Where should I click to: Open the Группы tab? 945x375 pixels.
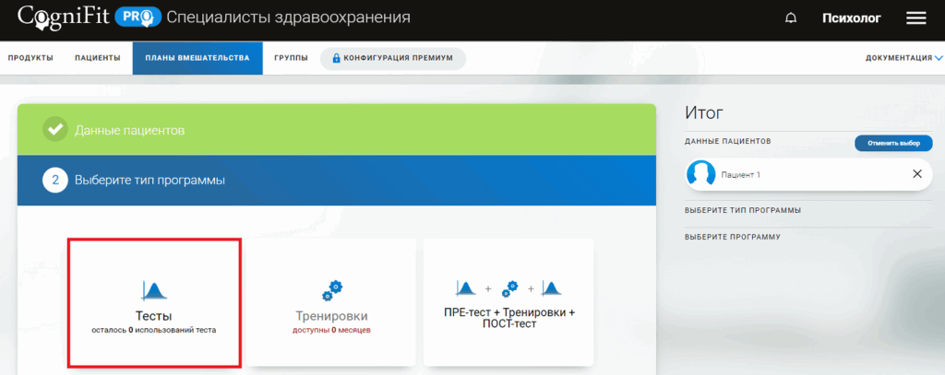[291, 58]
